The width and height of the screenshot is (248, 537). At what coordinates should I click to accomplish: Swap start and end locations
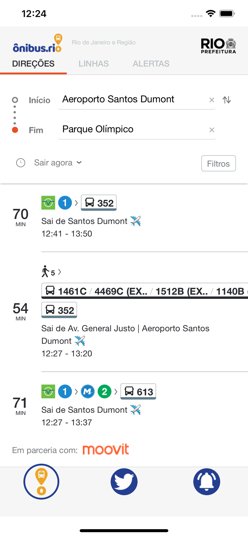pyautogui.click(x=227, y=100)
